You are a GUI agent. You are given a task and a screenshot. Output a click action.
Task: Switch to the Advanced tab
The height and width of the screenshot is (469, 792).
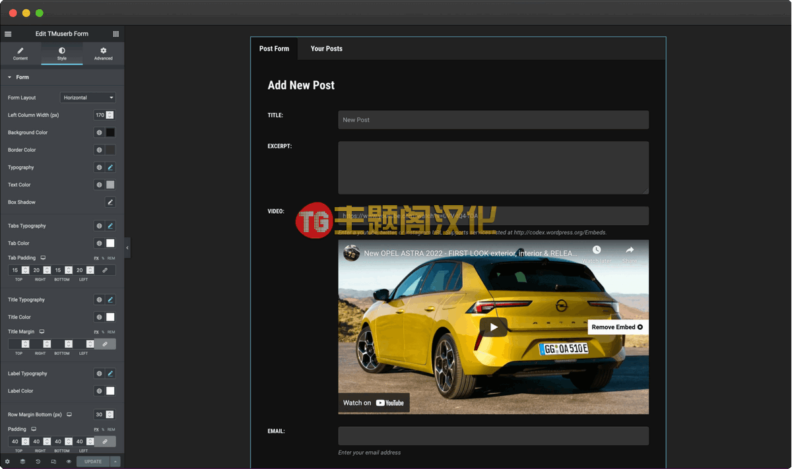pyautogui.click(x=104, y=53)
